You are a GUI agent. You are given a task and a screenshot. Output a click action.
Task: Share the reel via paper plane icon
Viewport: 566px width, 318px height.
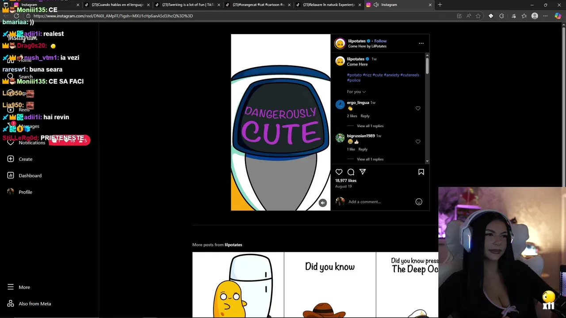point(363,172)
